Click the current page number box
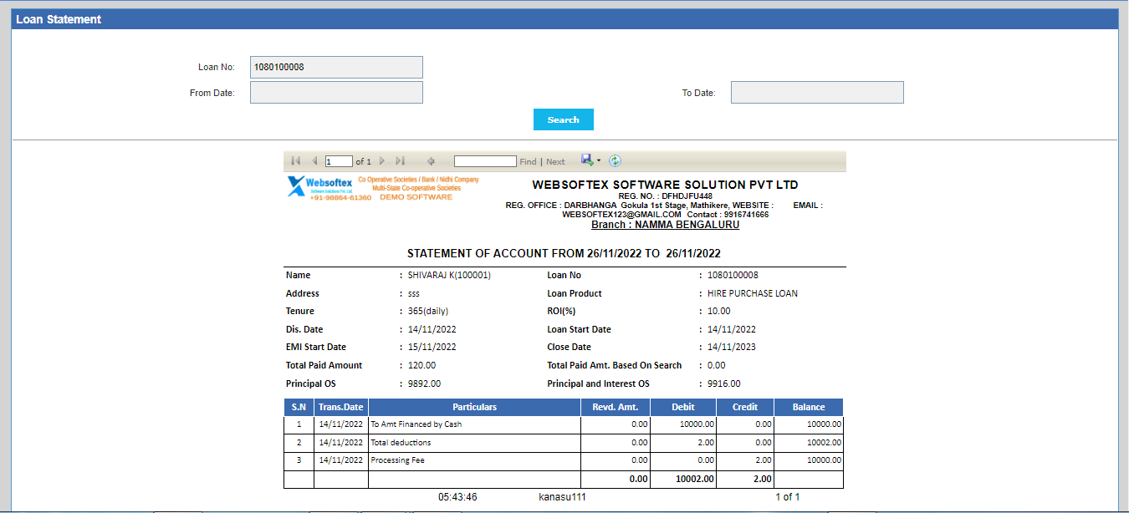 (x=339, y=161)
